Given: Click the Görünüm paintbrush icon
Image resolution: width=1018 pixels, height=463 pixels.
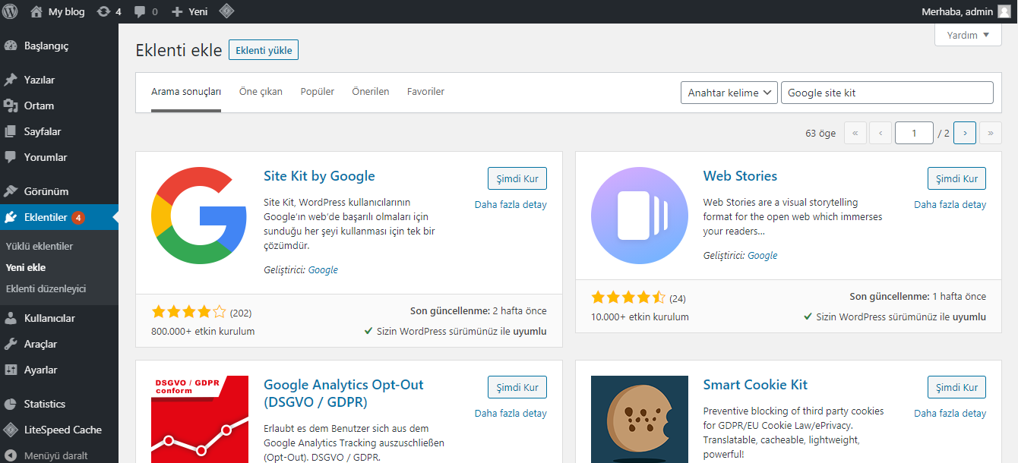Looking at the screenshot, I should click(11, 191).
